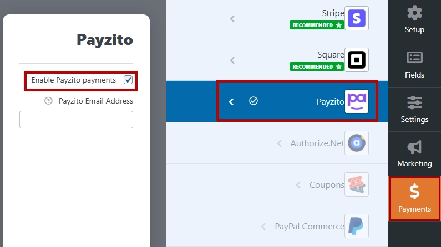Select the Payments sidebar tab
Viewport: 441px width, 247px height.
(x=414, y=198)
